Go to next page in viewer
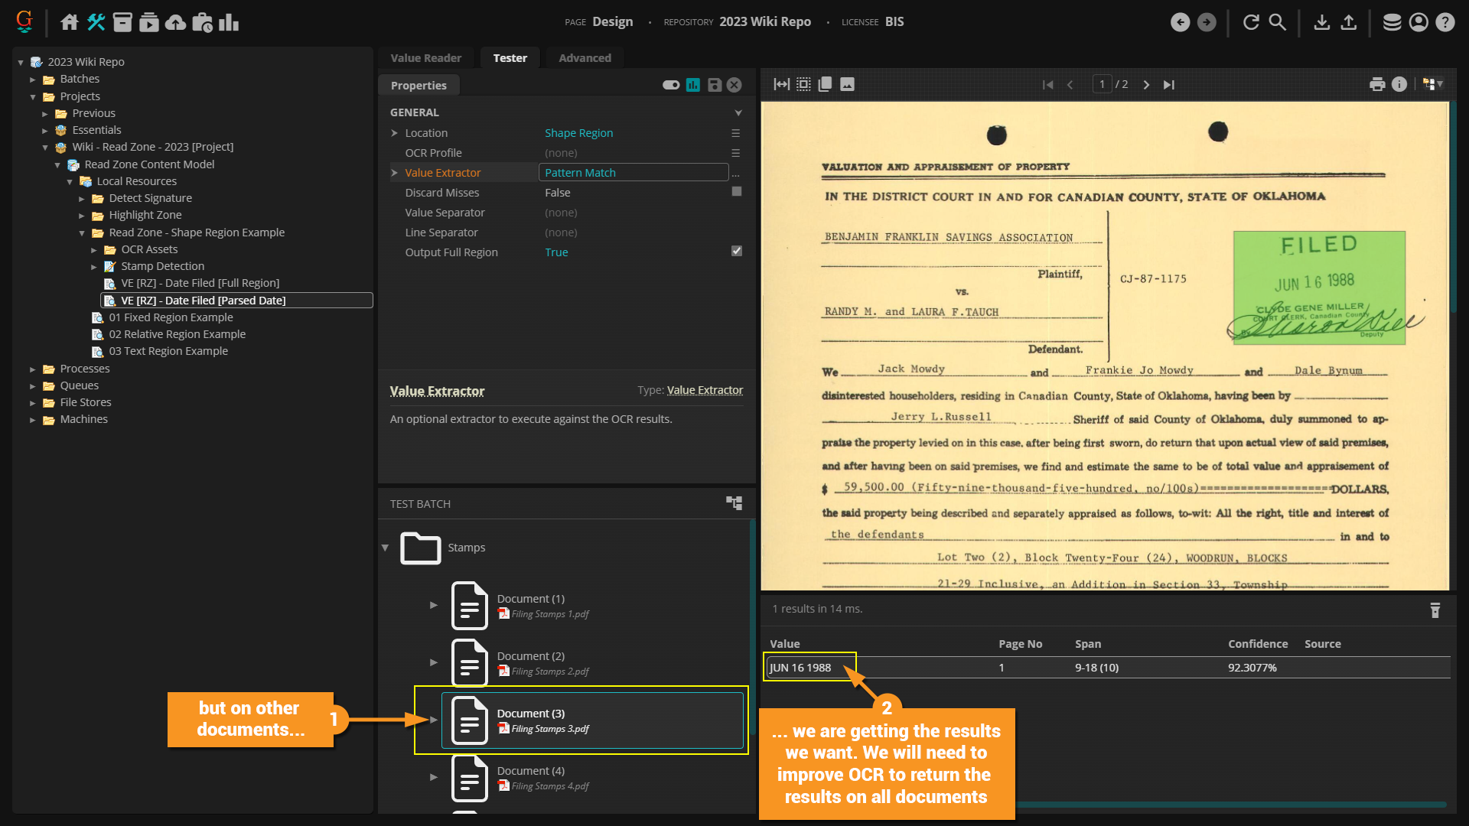The height and width of the screenshot is (826, 1469). [x=1146, y=85]
